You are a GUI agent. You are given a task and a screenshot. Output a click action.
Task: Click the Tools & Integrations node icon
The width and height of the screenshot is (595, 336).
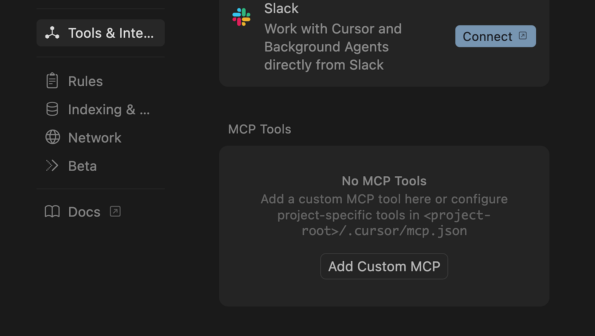[x=52, y=33]
